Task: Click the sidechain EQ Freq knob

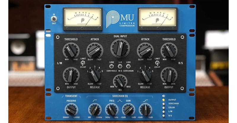Action: coord(112,109)
